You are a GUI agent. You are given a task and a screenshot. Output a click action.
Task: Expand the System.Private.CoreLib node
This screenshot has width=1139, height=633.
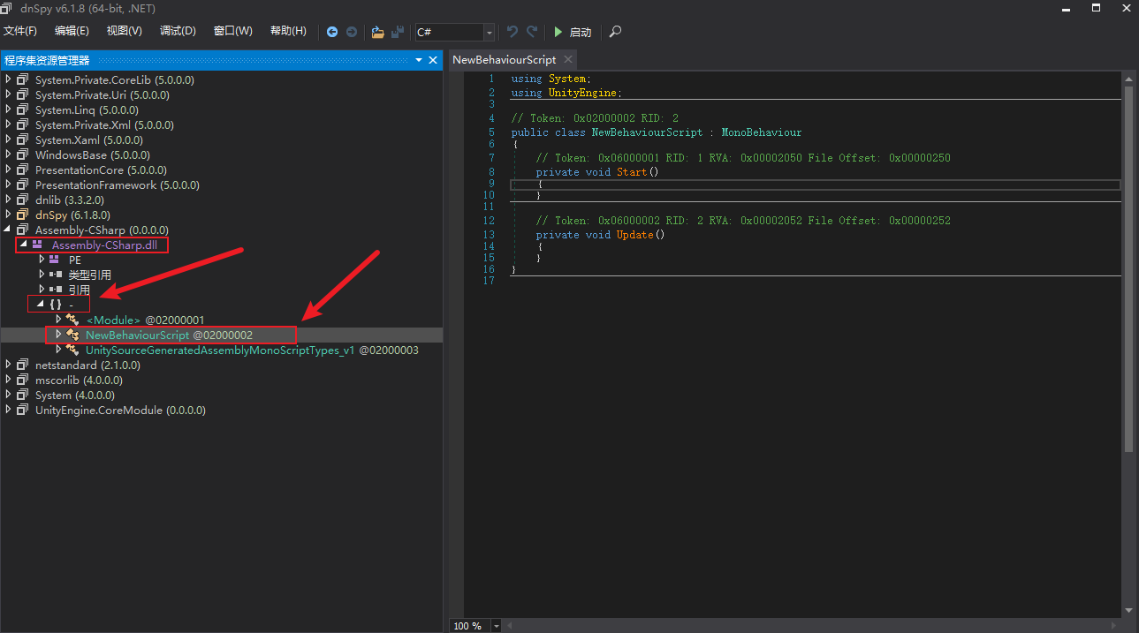pyautogui.click(x=8, y=79)
